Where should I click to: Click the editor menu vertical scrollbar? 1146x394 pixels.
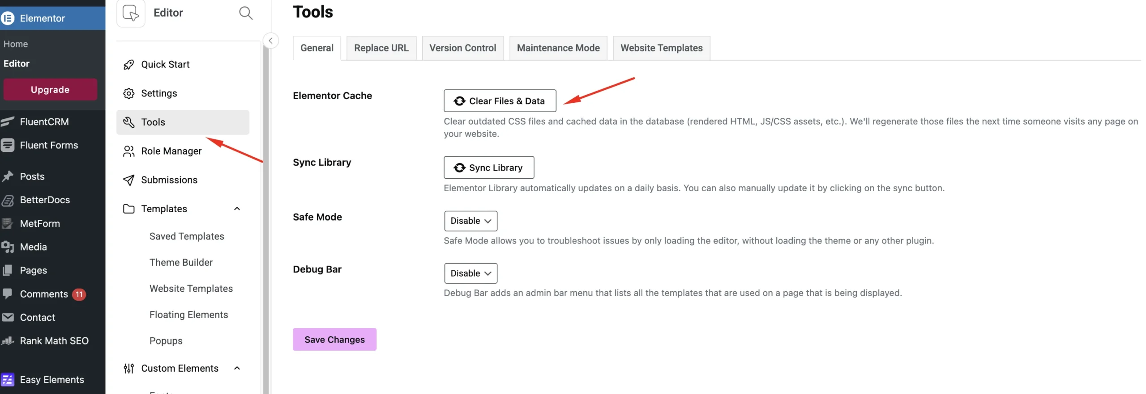265,223
